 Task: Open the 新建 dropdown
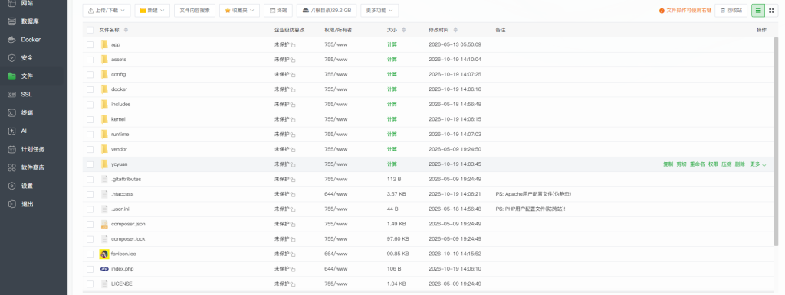pos(153,11)
